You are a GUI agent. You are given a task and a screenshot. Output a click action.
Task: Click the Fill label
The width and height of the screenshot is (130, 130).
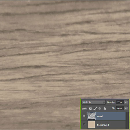pyautogui.click(x=114, y=108)
